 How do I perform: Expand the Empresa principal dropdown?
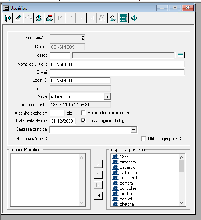pyautogui.click(x=134, y=130)
